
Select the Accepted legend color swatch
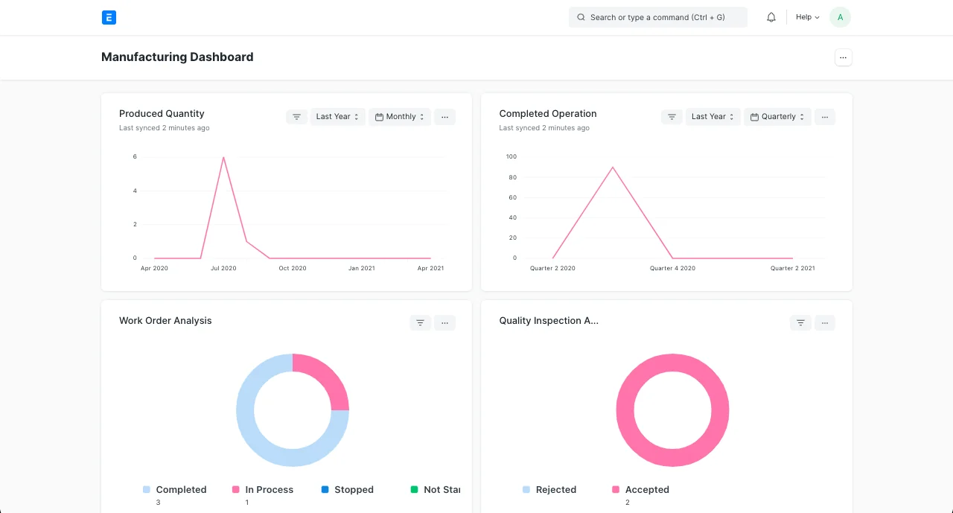click(616, 490)
